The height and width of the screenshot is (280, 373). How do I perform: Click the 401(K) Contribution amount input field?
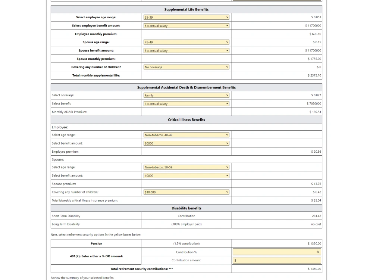coord(277,261)
